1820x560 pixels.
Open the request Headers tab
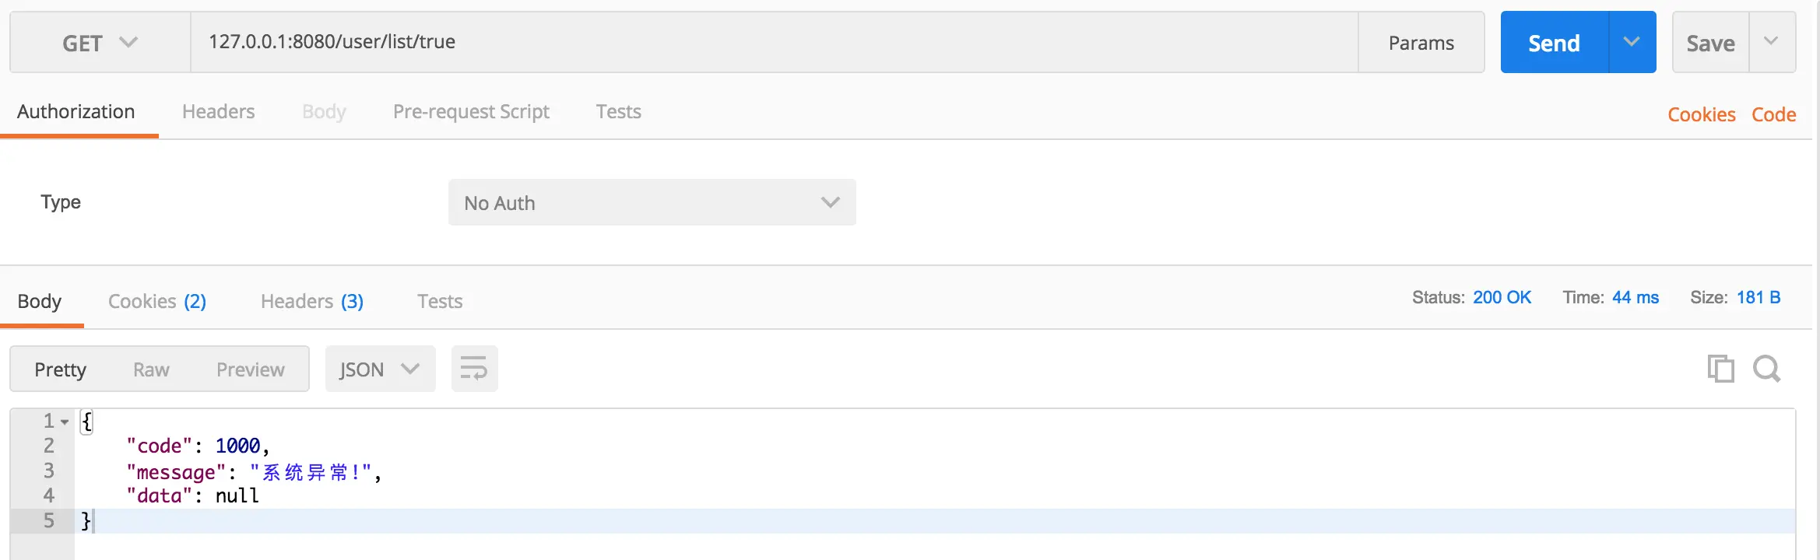219,111
